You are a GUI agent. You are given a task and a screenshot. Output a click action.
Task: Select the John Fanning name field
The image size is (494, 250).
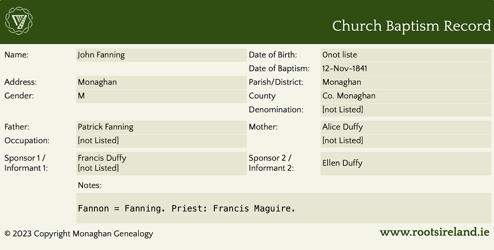(161, 55)
